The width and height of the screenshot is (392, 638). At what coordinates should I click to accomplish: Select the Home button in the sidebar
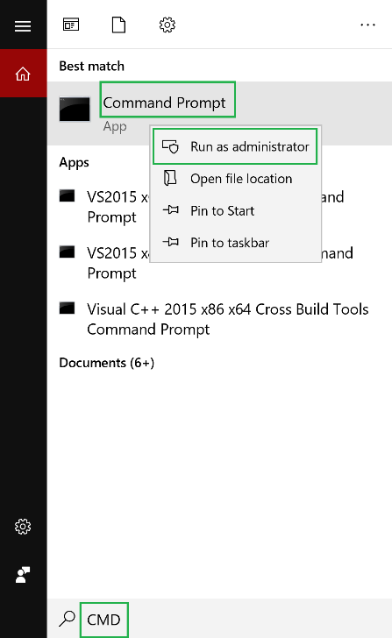pyautogui.click(x=23, y=74)
